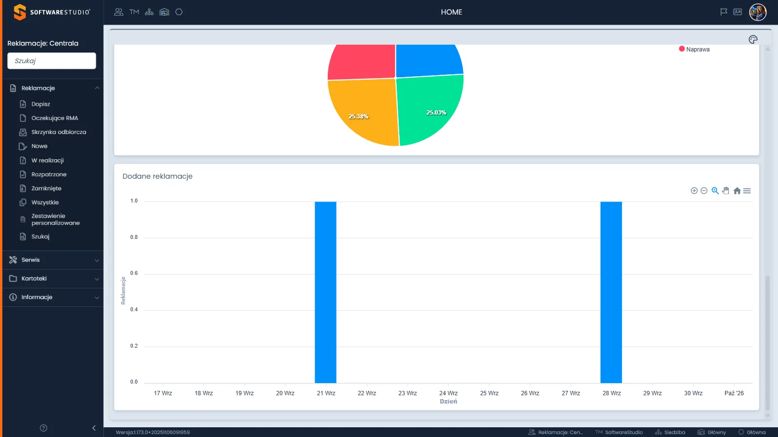Expand the Serwis menu section
Screen dimensions: 778x437
[x=53, y=260]
